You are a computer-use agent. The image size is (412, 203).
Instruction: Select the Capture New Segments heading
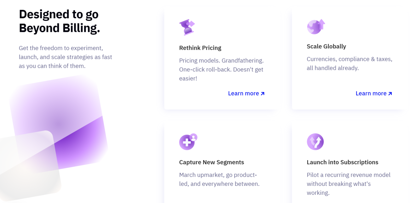211,162
